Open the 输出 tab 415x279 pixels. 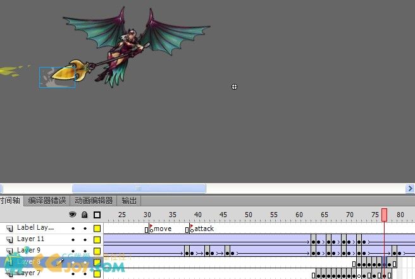coord(129,201)
